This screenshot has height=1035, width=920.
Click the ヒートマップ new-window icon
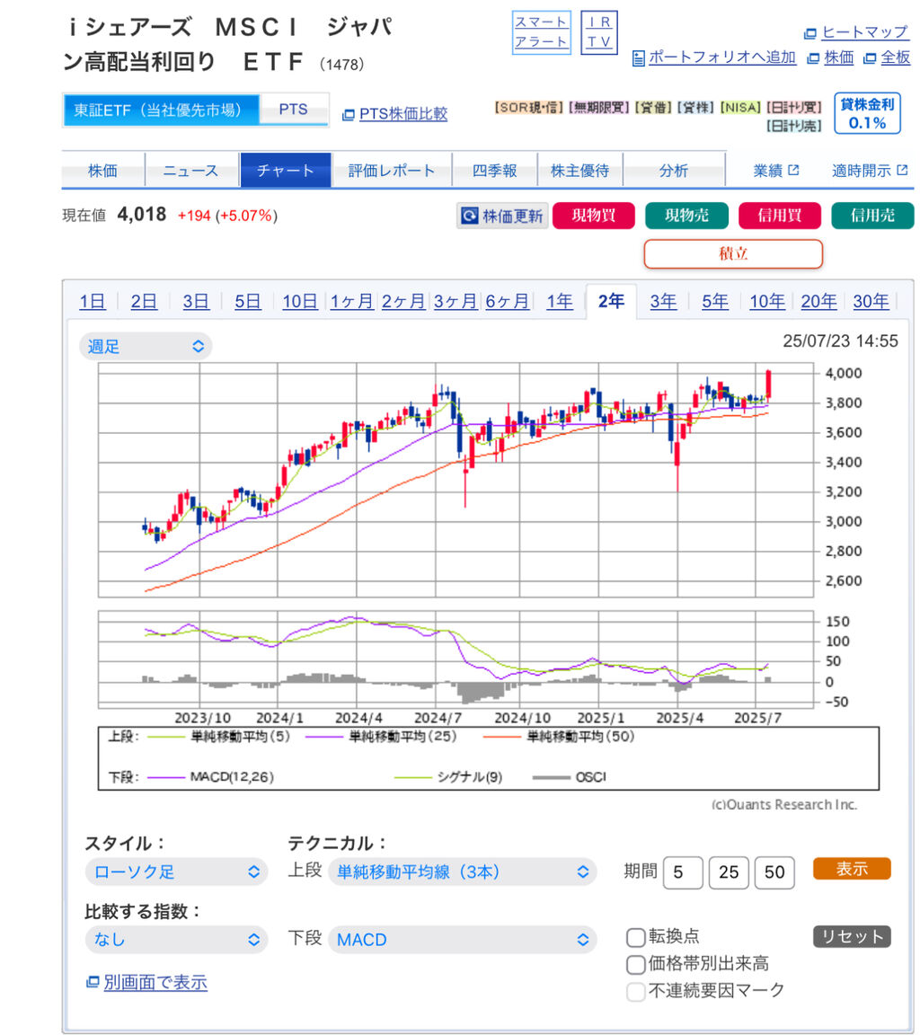[809, 33]
